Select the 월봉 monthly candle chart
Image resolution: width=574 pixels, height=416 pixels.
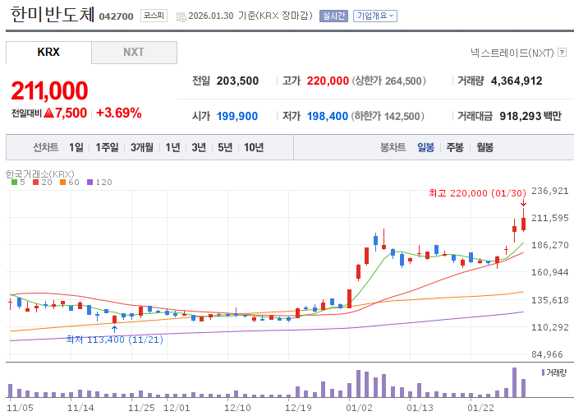pos(484,147)
